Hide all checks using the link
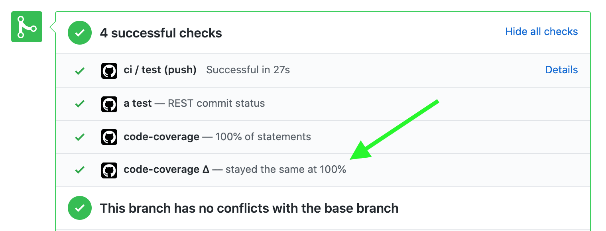 [x=541, y=31]
